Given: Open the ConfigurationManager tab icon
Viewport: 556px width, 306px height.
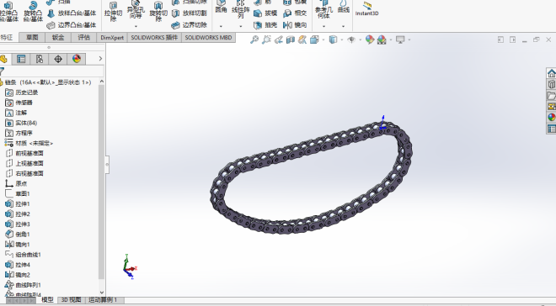Looking at the screenshot, I should [x=40, y=59].
